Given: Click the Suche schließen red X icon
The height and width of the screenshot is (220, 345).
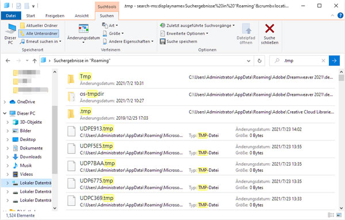Looking at the screenshot, I should pos(270,29).
